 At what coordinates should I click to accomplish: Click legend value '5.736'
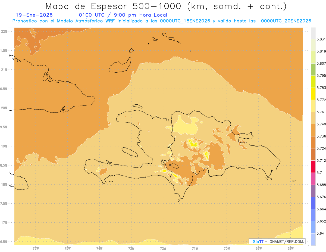tap(321, 136)
